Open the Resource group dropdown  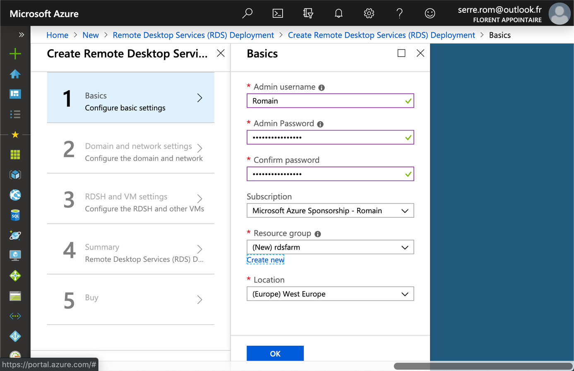tap(330, 247)
